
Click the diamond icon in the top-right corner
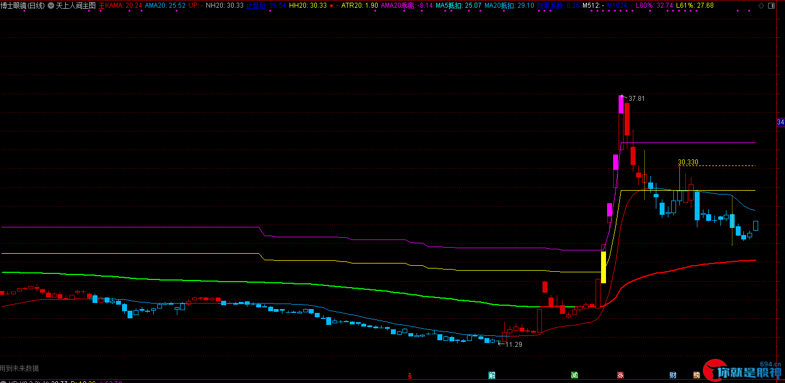click(x=761, y=5)
